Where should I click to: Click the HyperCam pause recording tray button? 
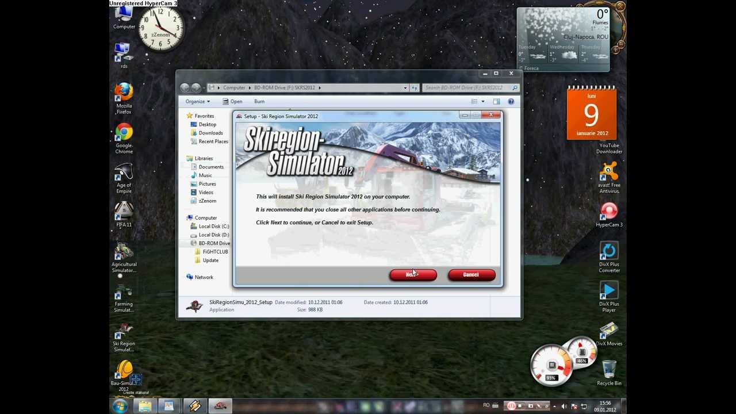click(511, 407)
